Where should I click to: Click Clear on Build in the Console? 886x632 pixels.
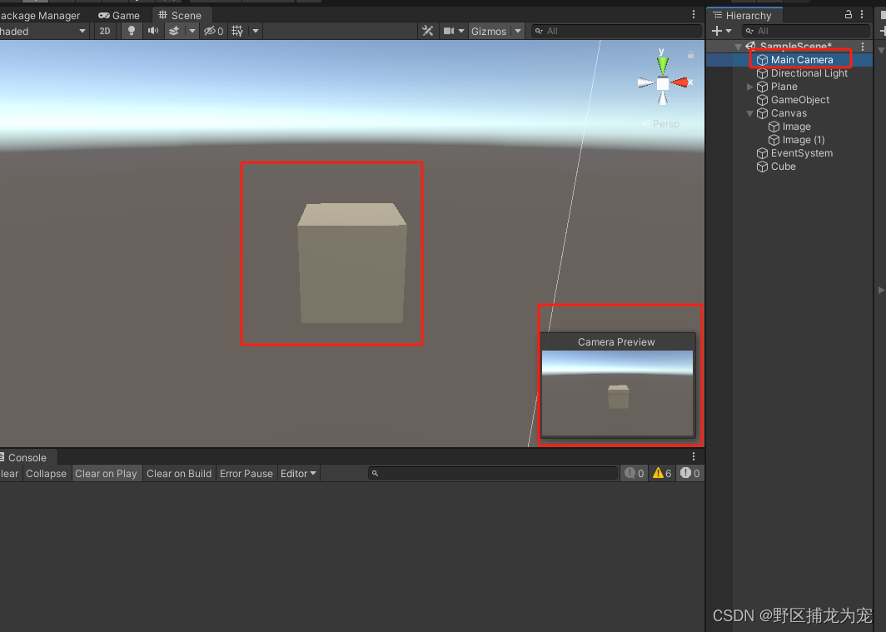click(x=178, y=473)
